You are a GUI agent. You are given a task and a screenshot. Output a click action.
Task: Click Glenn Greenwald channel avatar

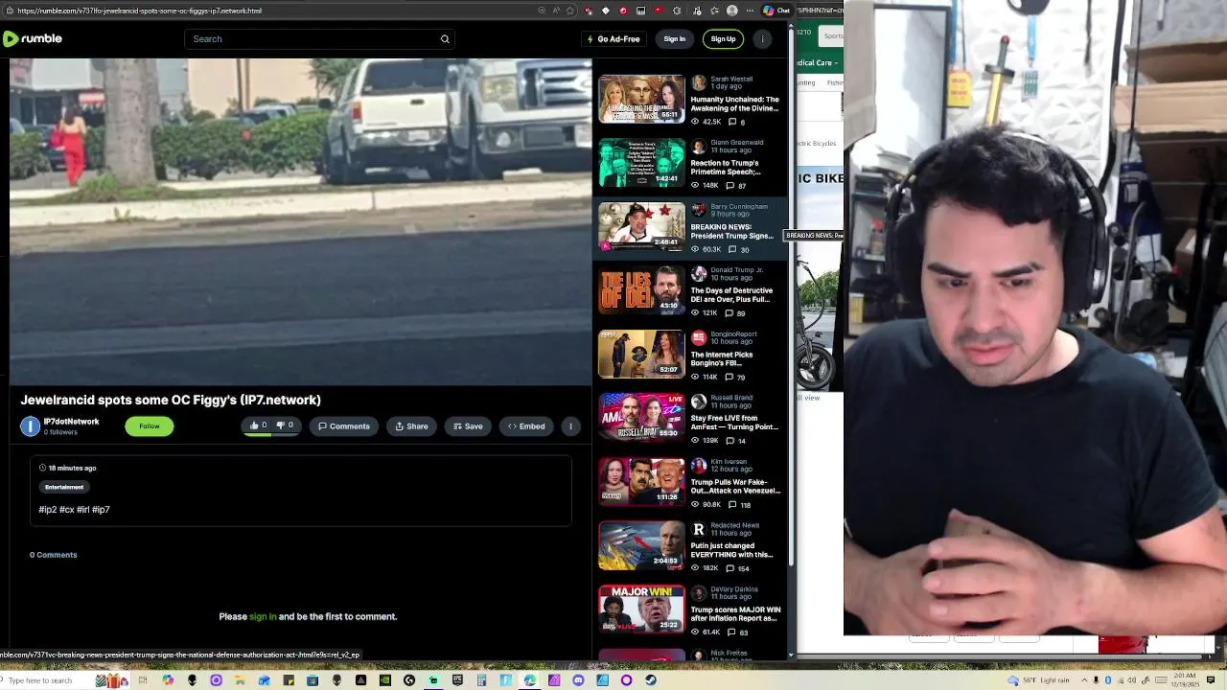click(699, 147)
